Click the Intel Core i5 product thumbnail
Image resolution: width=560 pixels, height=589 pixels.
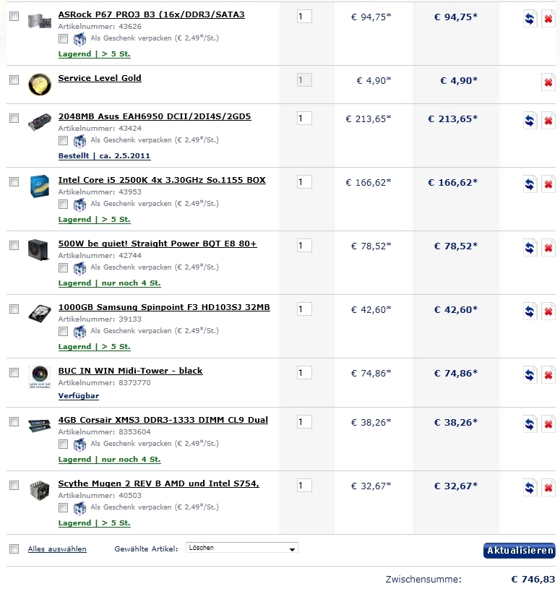click(39, 186)
